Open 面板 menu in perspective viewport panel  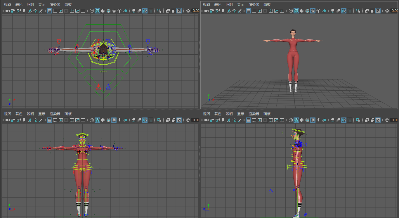tap(267, 5)
